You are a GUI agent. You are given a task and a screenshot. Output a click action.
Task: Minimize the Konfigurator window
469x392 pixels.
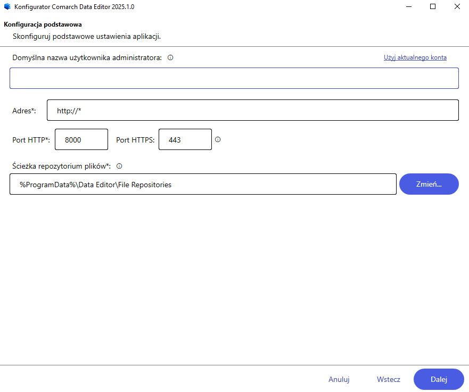point(409,6)
